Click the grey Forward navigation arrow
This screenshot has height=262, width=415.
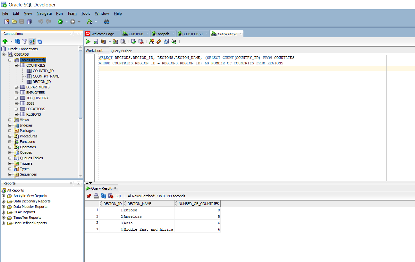[x=73, y=21]
